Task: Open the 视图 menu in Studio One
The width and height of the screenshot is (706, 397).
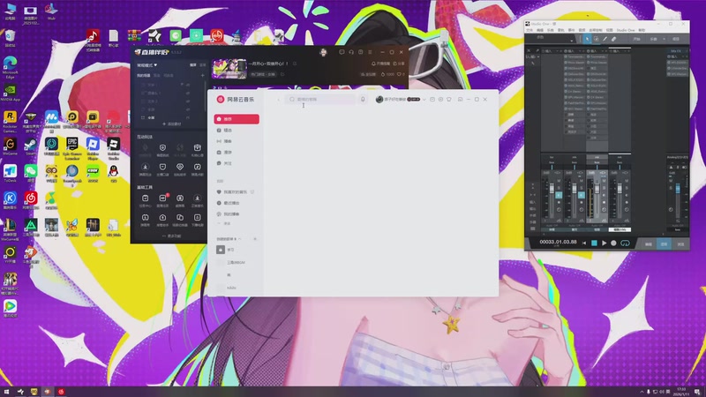Action: pyautogui.click(x=610, y=30)
